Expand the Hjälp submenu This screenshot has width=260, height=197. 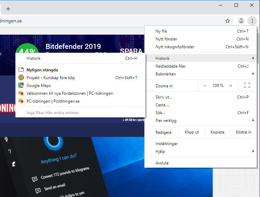pyautogui.click(x=201, y=151)
